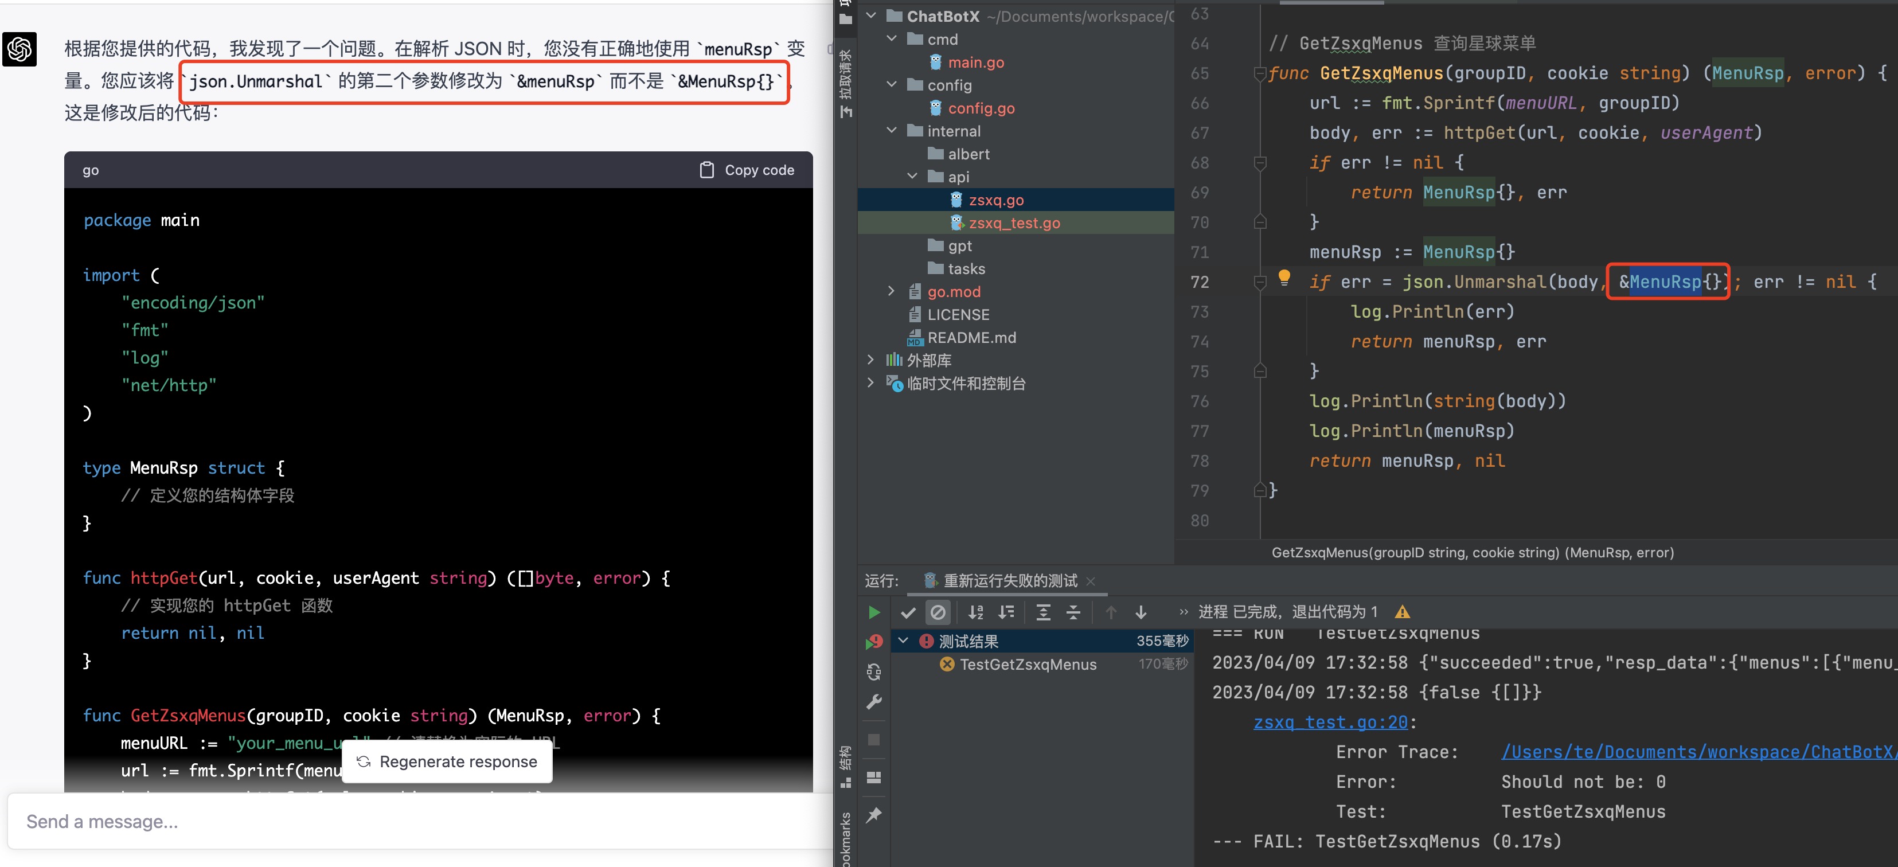
Task: Fold the if block at line 68 gutter
Action: pyautogui.click(x=1260, y=162)
